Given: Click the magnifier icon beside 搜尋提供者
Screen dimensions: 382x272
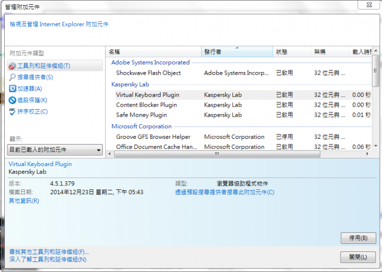Looking at the screenshot, I should 12,77.
